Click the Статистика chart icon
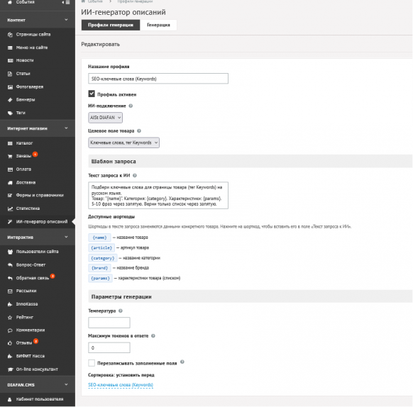 point(10,208)
